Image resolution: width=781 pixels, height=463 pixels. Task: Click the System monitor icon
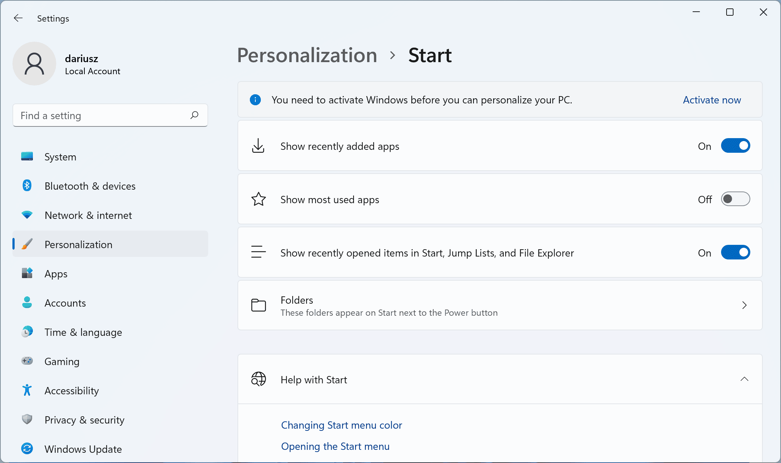(x=27, y=156)
